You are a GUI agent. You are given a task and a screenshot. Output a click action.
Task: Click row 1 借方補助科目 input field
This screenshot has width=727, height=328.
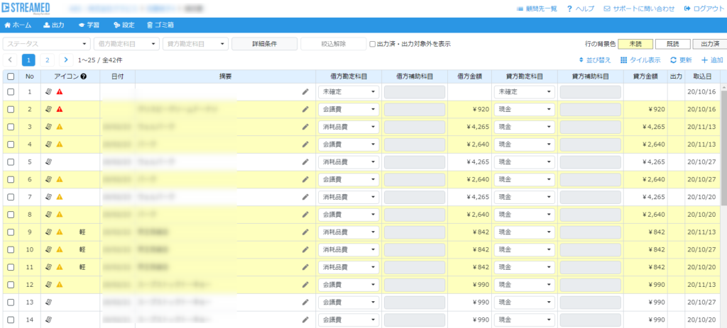point(415,91)
